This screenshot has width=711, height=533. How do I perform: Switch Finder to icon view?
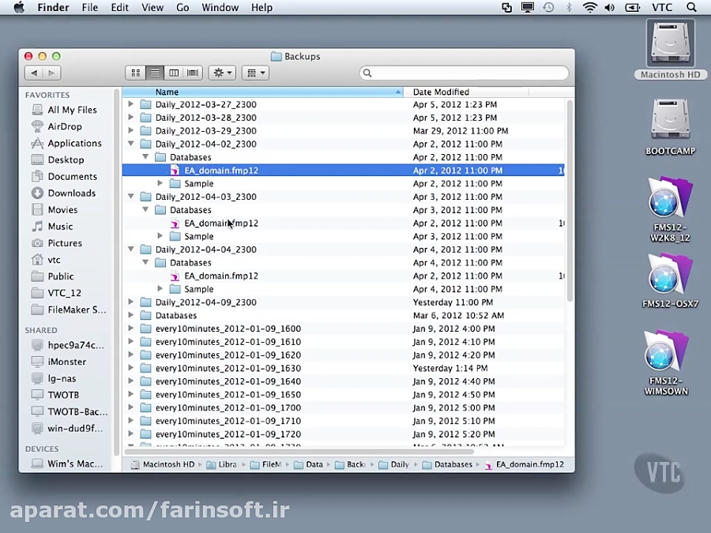[135, 73]
